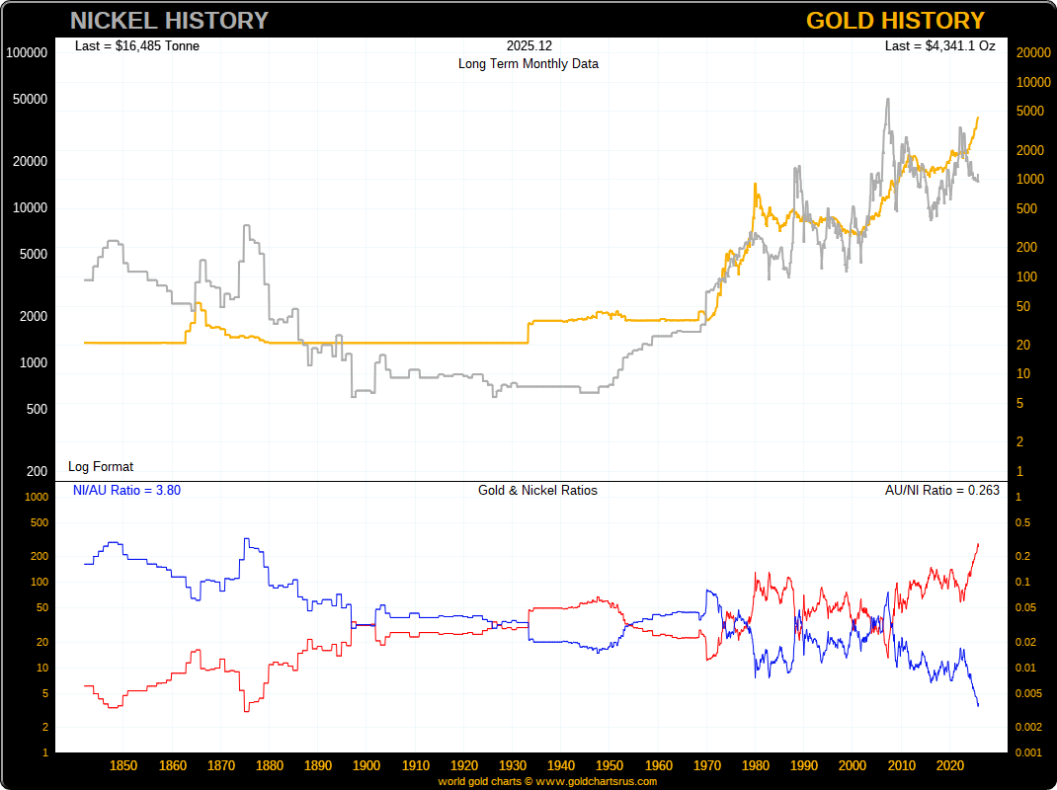Select the 'AU/NI Ratio = 0.263' text

pos(941,490)
